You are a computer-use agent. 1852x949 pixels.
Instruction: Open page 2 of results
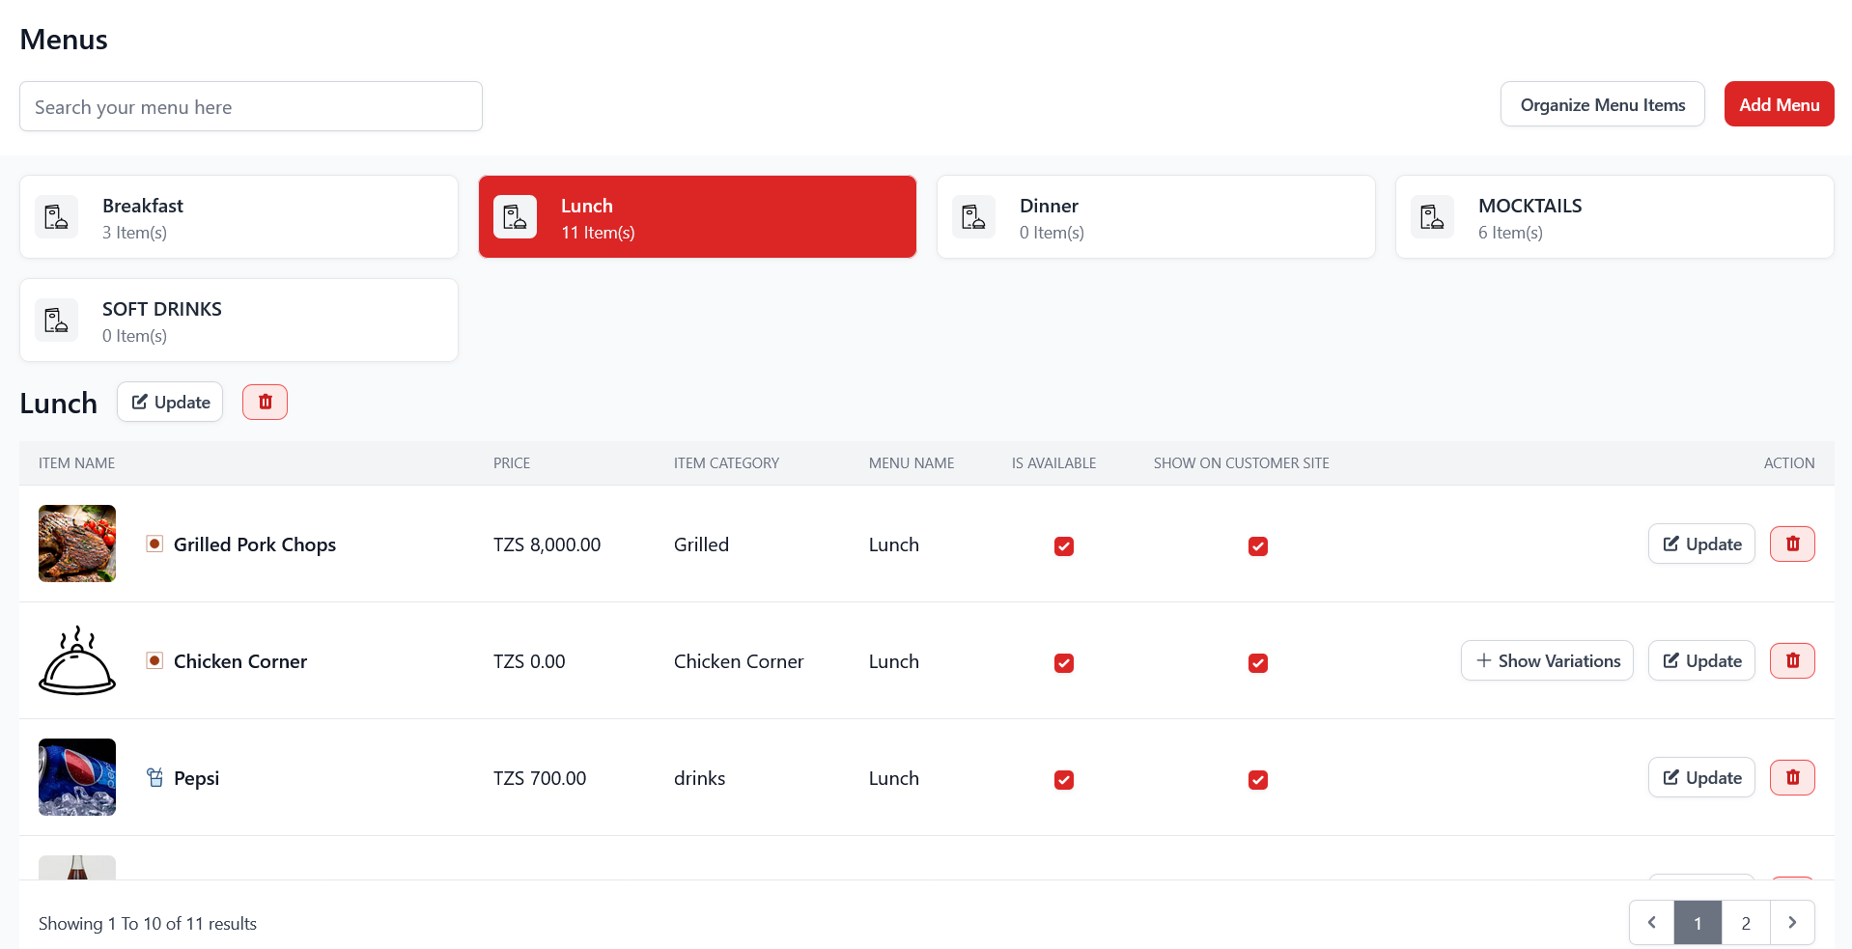[1745, 923]
